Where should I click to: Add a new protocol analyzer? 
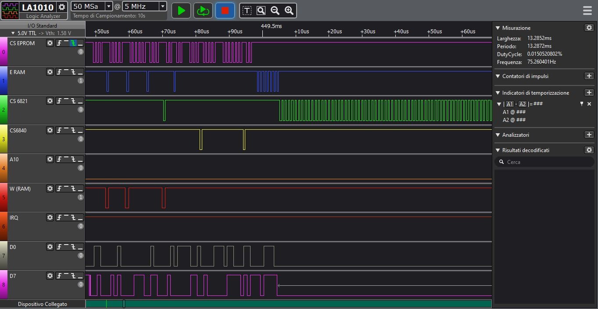click(589, 135)
